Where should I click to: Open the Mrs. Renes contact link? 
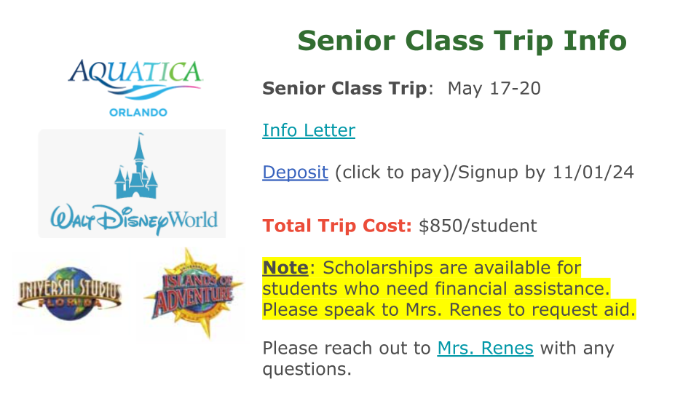485,349
